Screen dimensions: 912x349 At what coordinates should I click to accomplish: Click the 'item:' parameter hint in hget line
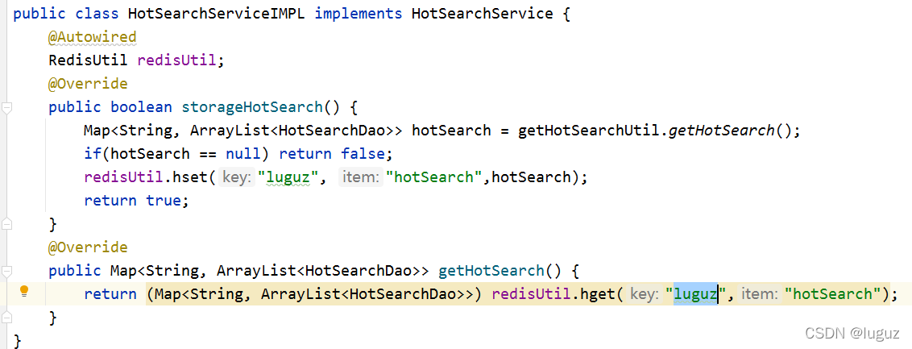pos(761,293)
